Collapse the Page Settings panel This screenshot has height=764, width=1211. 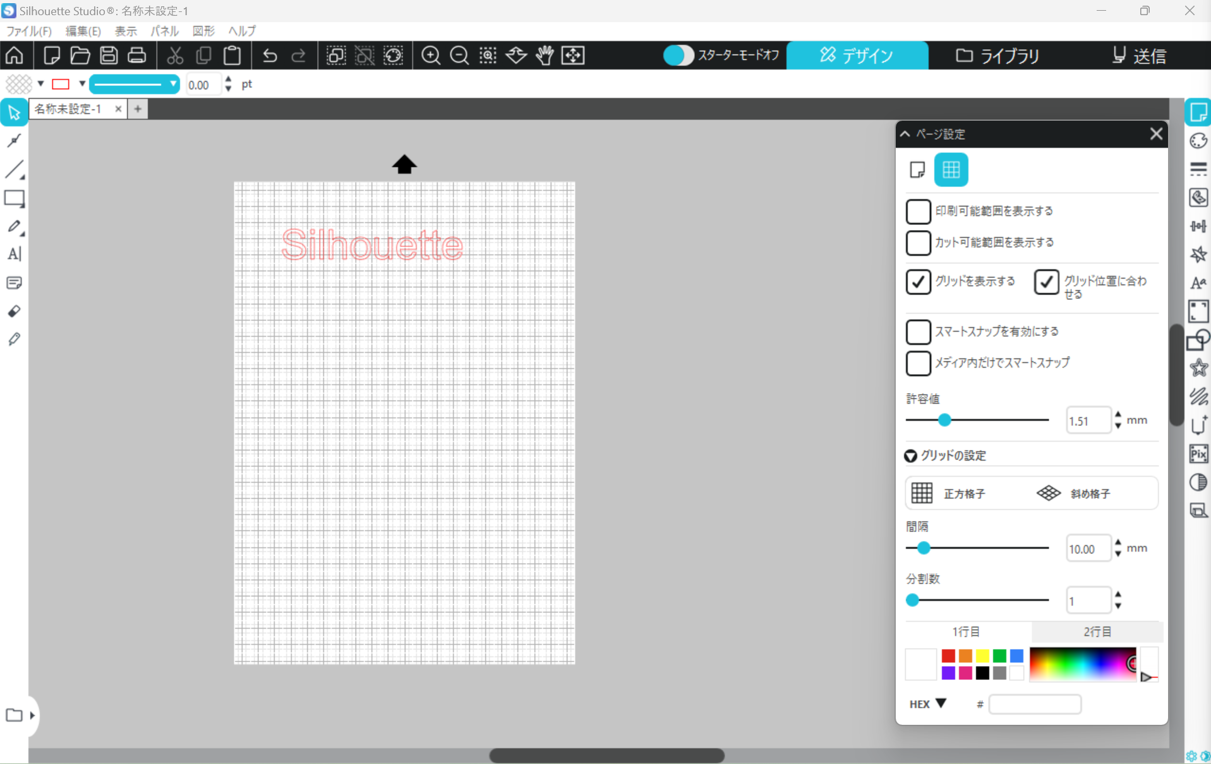click(905, 134)
